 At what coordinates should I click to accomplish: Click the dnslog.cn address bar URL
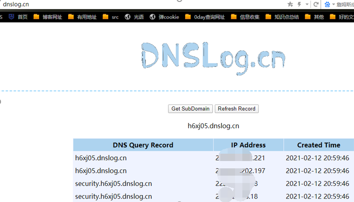16,4
